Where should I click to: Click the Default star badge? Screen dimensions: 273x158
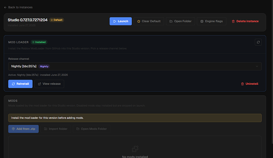coord(57,20)
